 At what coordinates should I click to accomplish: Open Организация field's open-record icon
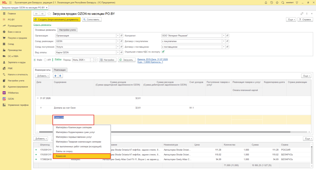tap(121, 36)
